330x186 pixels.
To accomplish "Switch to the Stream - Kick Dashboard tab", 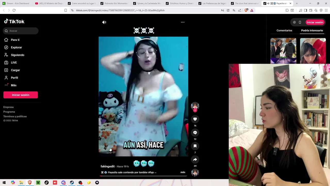I will [x=16, y=3].
